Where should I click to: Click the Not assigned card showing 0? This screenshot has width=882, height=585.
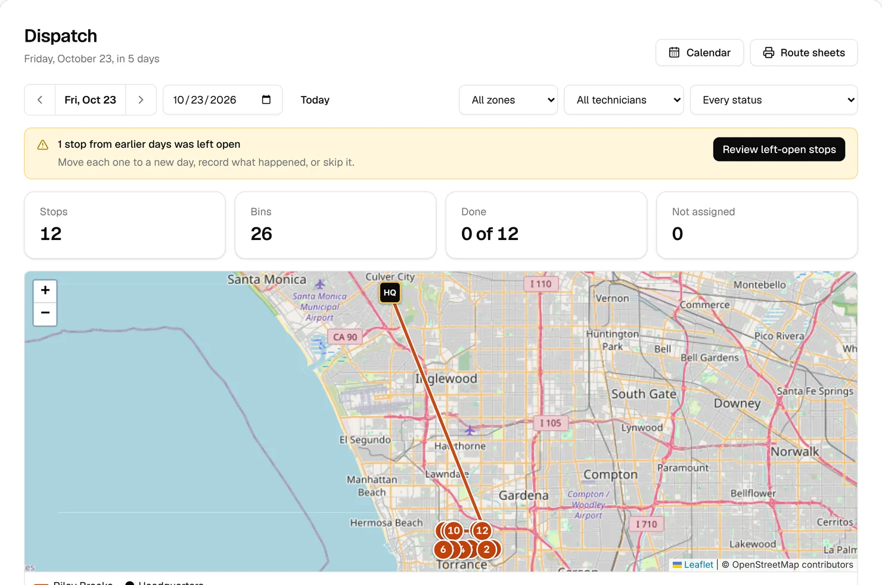[757, 225]
